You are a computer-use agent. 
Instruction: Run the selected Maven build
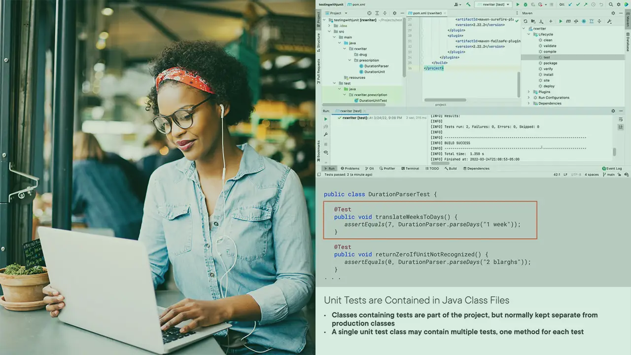[561, 21]
